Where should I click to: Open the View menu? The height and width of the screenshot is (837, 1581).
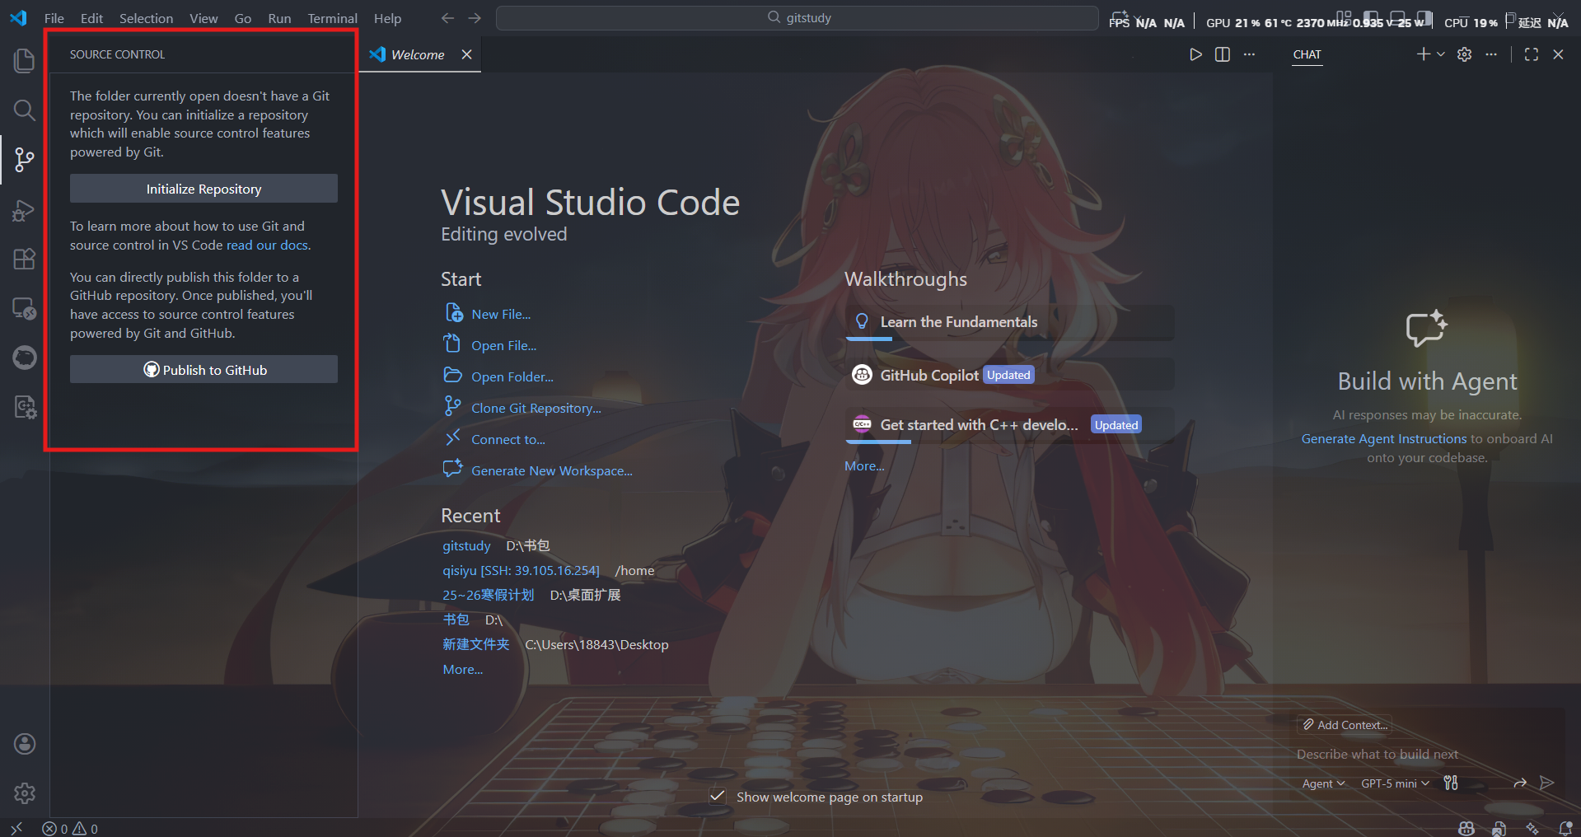(x=203, y=18)
